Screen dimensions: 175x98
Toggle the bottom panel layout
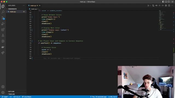[x=166, y=2]
